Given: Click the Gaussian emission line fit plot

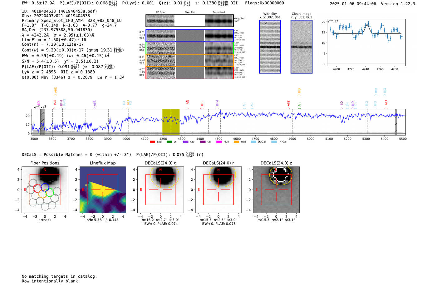Looking at the screenshot, I should pos(366,43).
